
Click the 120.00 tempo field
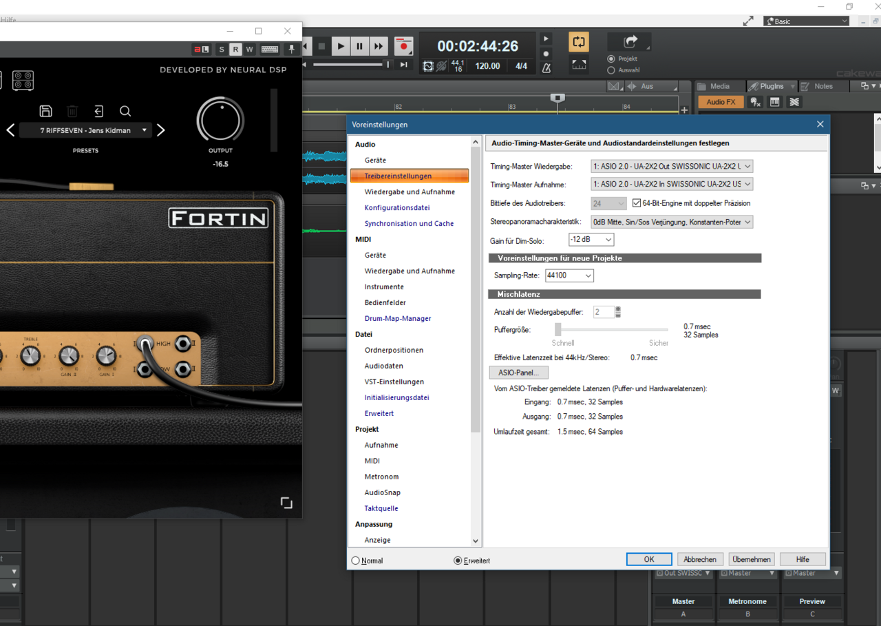point(487,66)
